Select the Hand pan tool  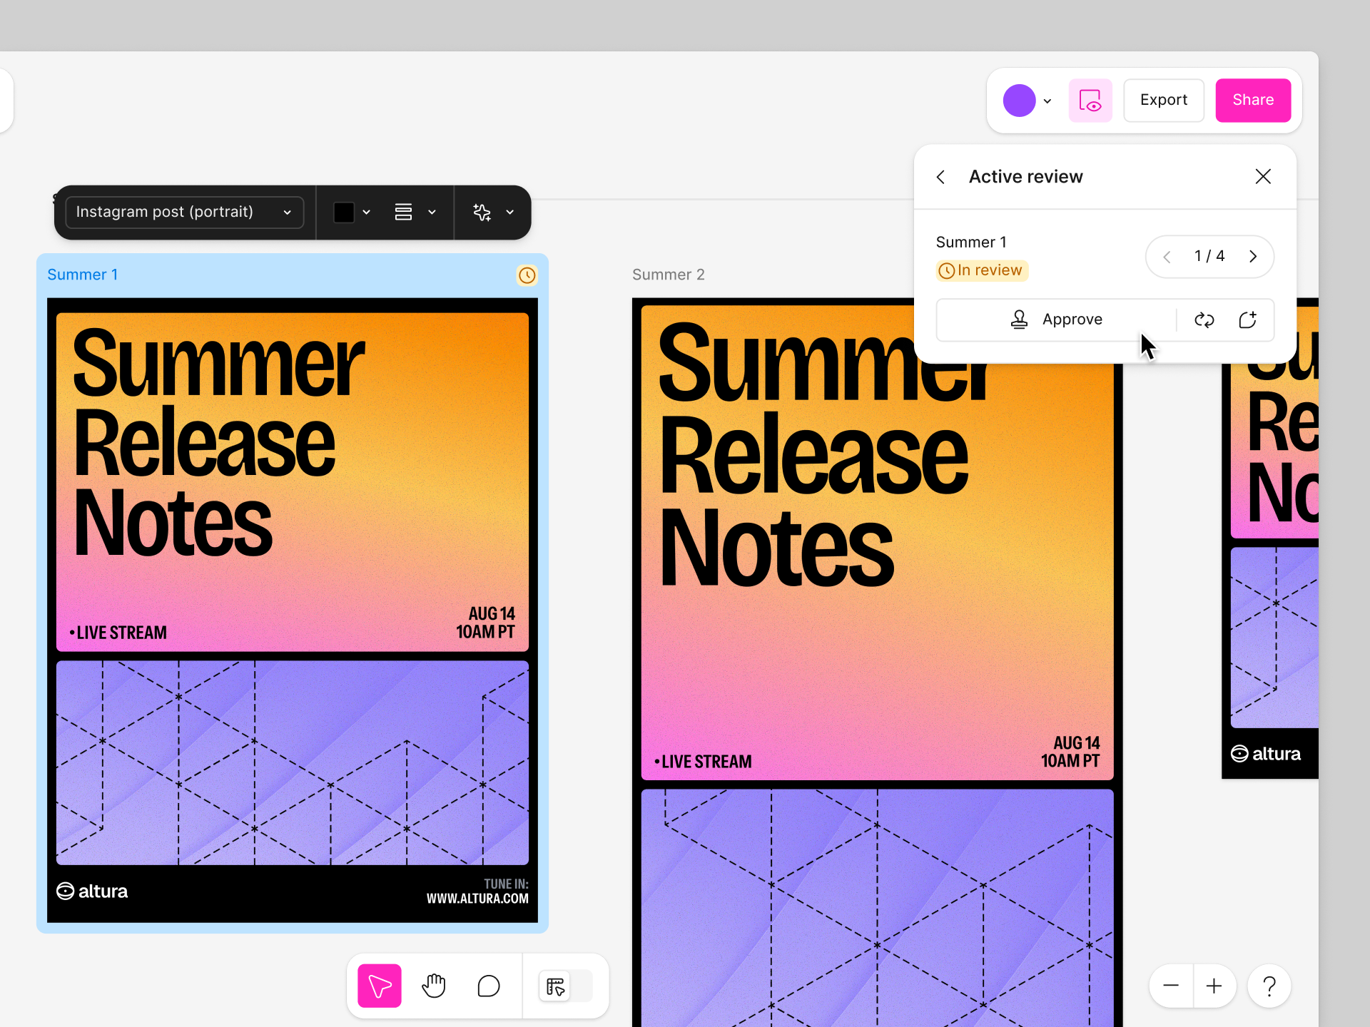[x=434, y=986]
